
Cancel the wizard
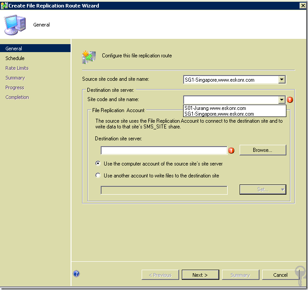[x=281, y=275]
